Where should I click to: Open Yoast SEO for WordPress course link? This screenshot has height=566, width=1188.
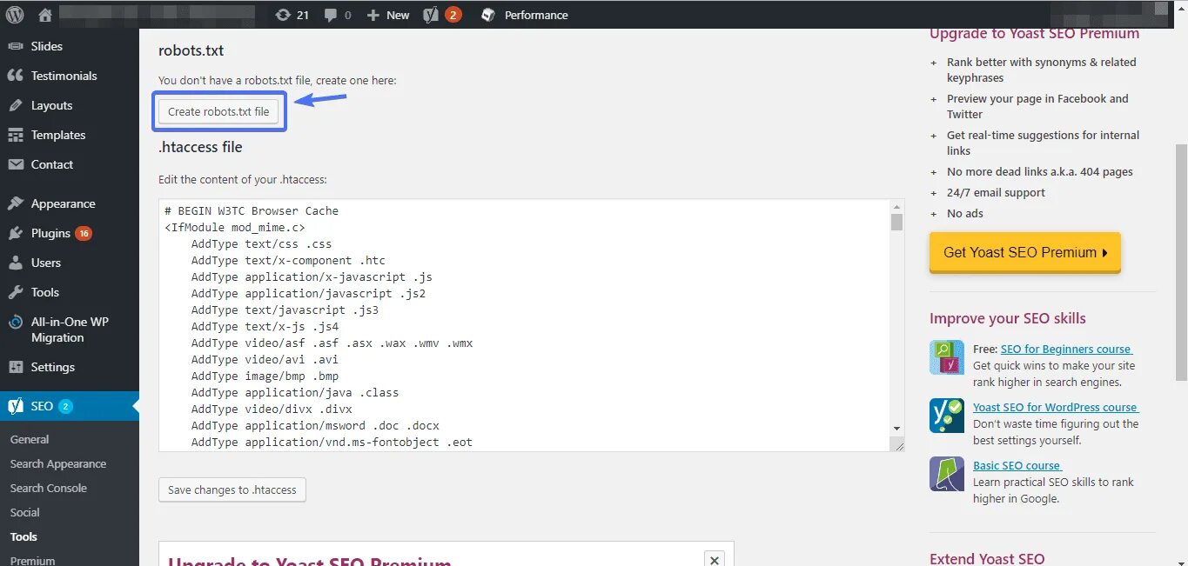1056,407
